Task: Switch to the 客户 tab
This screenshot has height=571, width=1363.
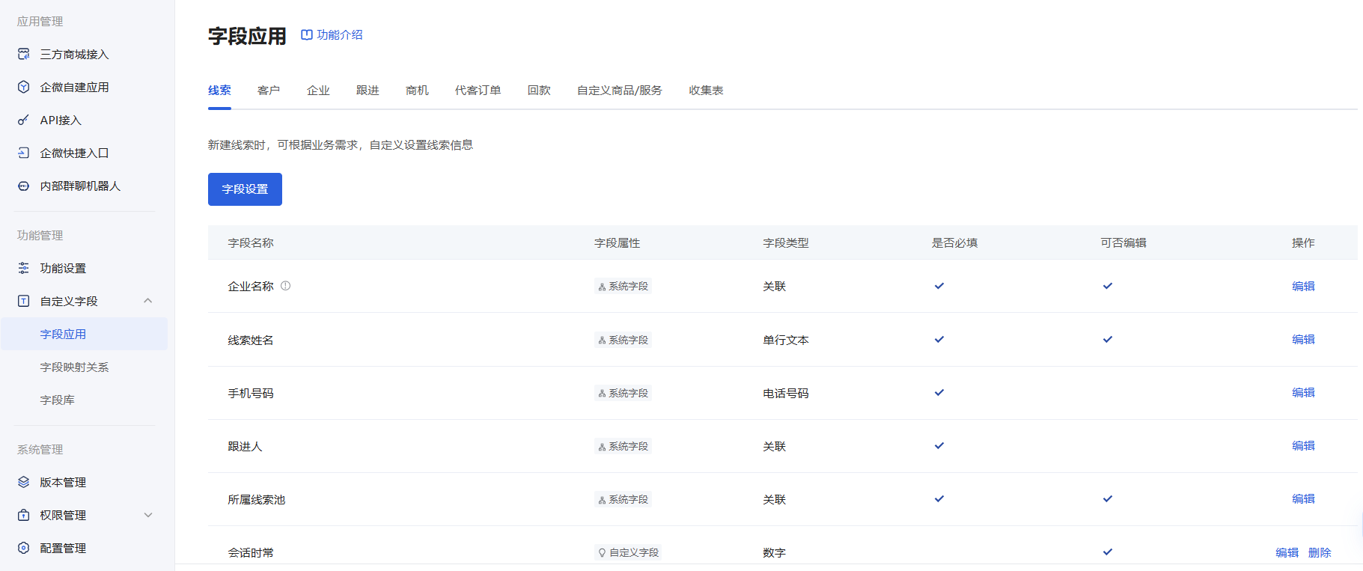Action: [269, 91]
